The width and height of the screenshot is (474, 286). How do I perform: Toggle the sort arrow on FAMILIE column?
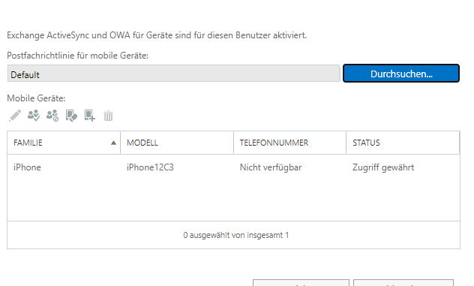[113, 143]
